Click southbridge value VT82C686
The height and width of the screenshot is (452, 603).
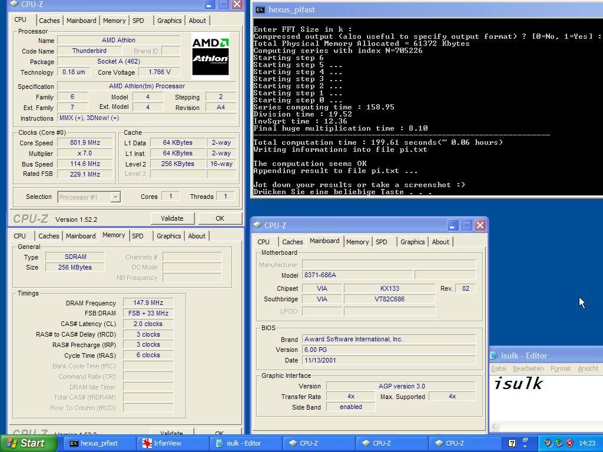[390, 299]
